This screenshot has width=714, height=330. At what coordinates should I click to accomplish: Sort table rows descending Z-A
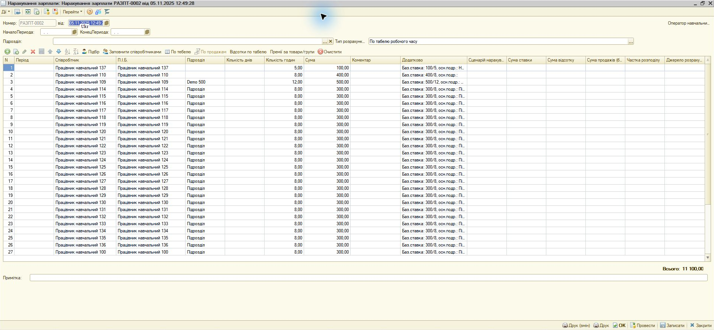(76, 52)
